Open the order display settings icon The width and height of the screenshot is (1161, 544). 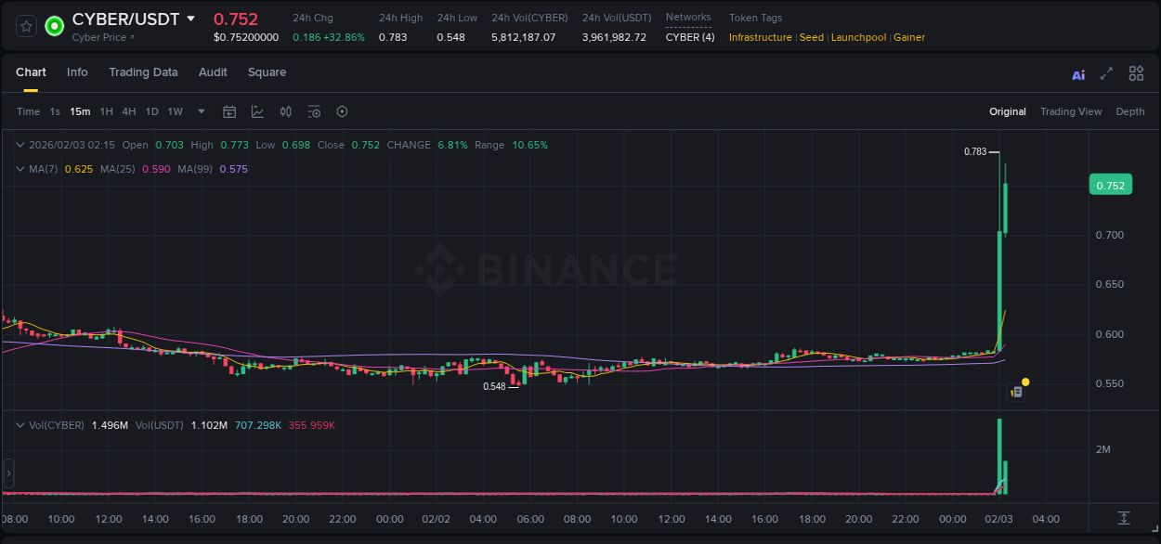[314, 111]
